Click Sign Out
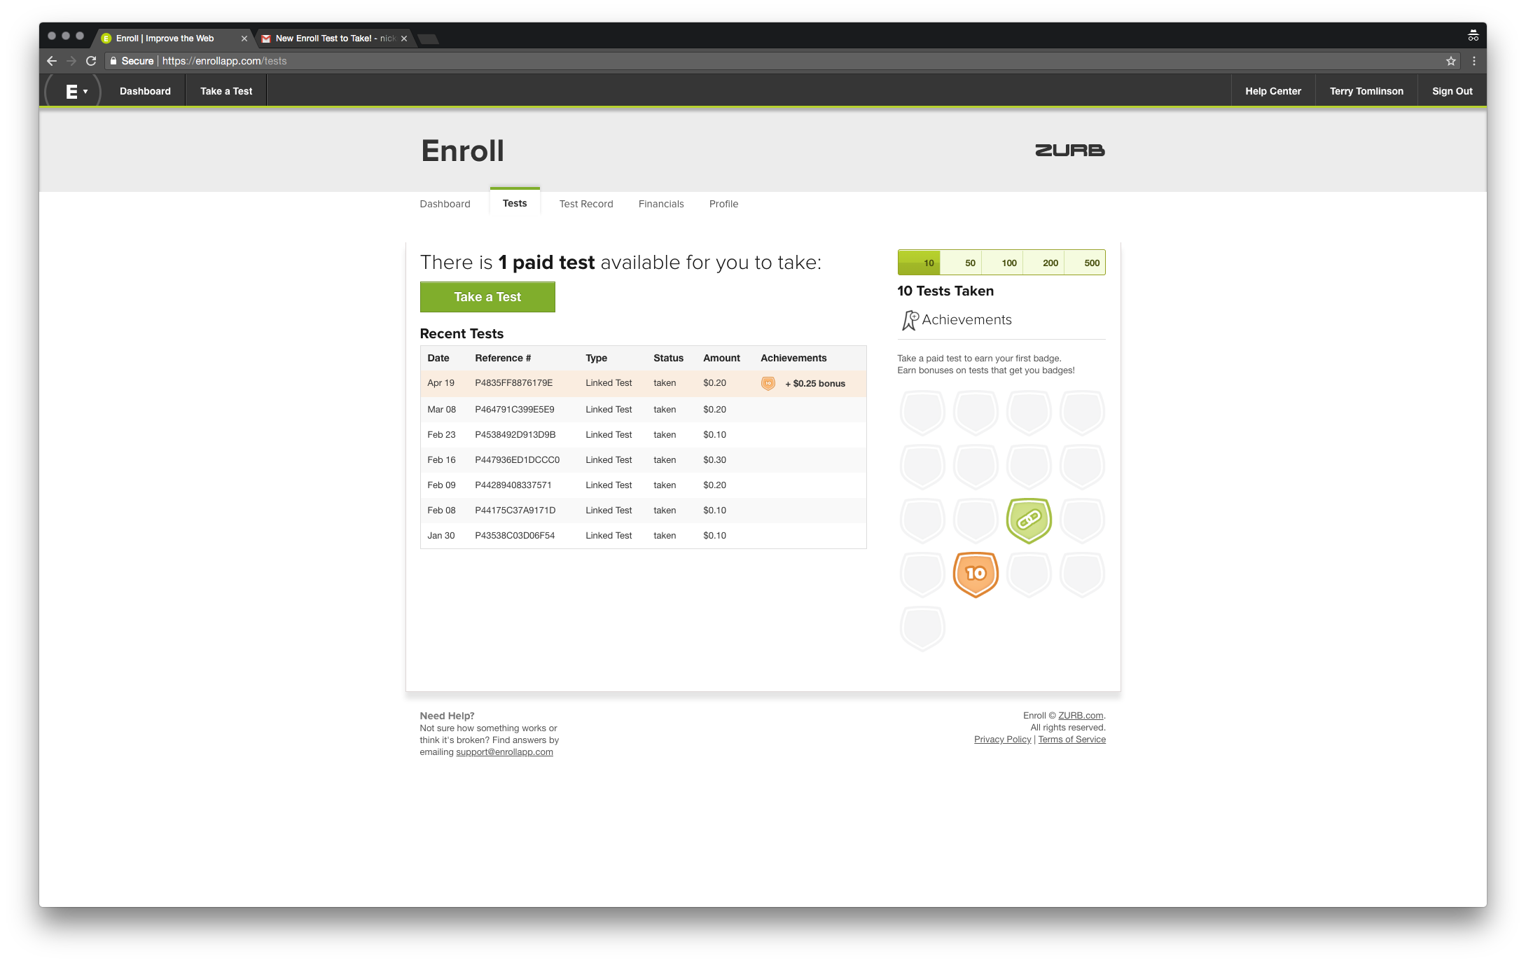Screen dimensions: 1526x963 (x=1452, y=91)
